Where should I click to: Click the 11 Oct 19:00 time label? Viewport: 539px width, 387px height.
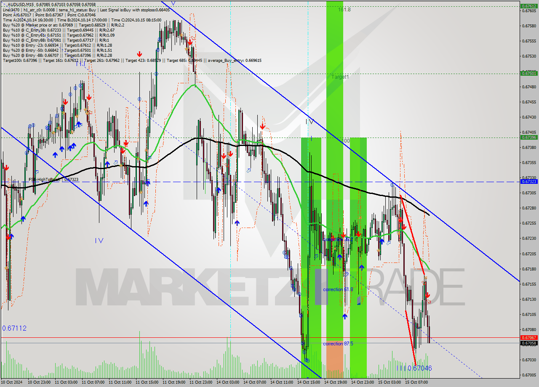click(173, 382)
